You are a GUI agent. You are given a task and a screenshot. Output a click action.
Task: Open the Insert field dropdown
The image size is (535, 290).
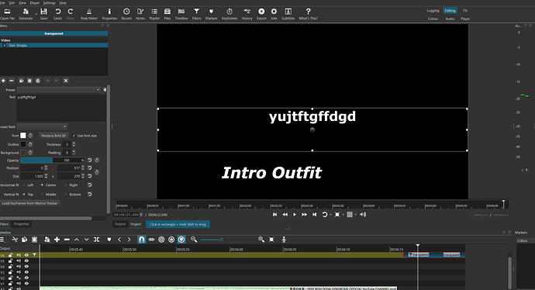(x=42, y=126)
